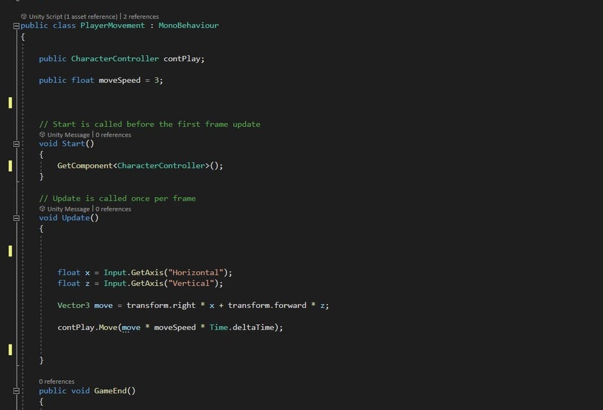Click Unity cube icon above class declaration

(x=24, y=17)
